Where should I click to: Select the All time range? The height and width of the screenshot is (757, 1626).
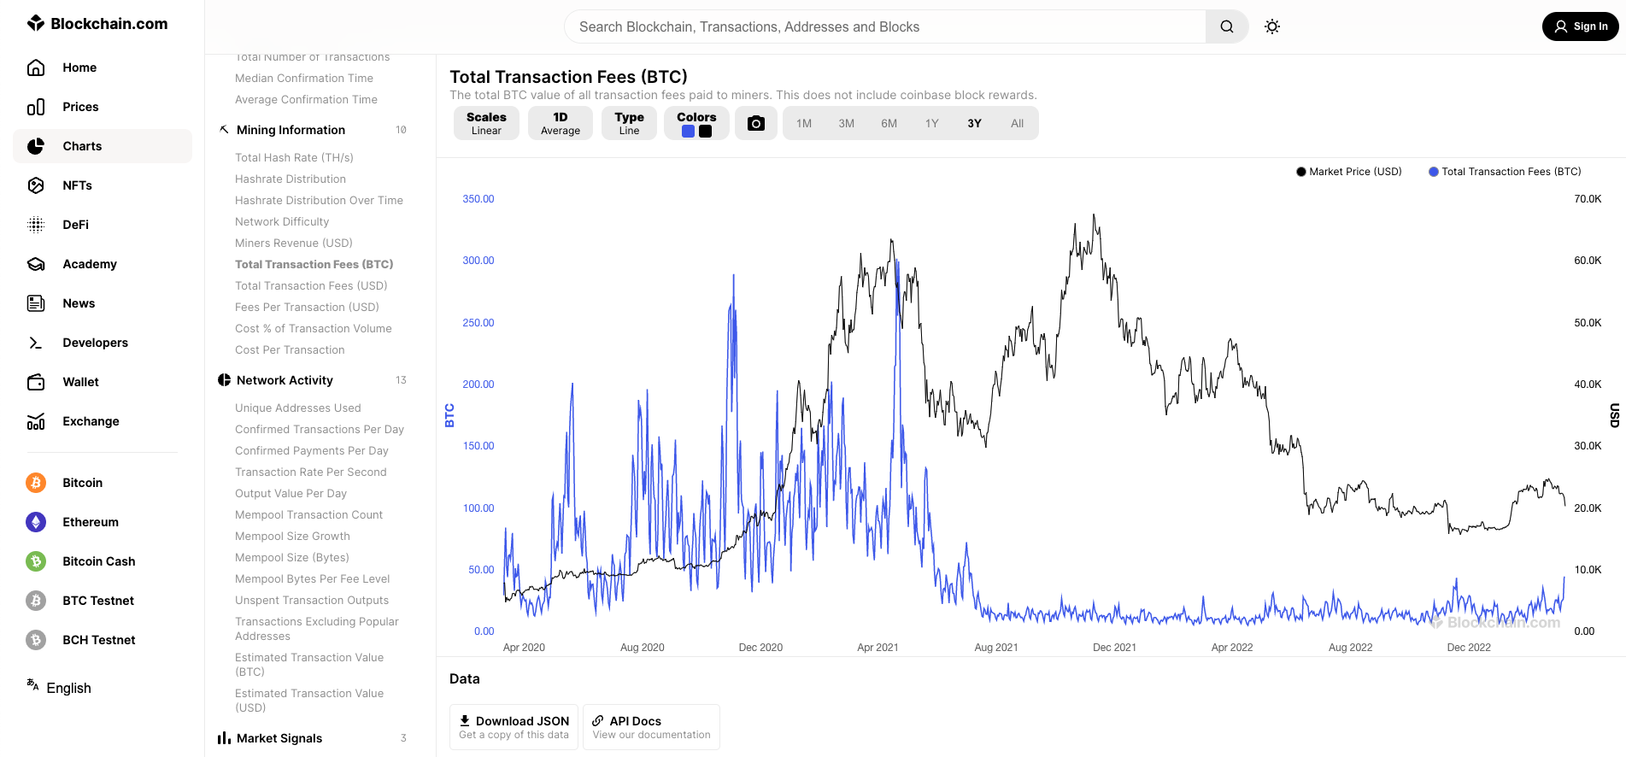click(1018, 123)
